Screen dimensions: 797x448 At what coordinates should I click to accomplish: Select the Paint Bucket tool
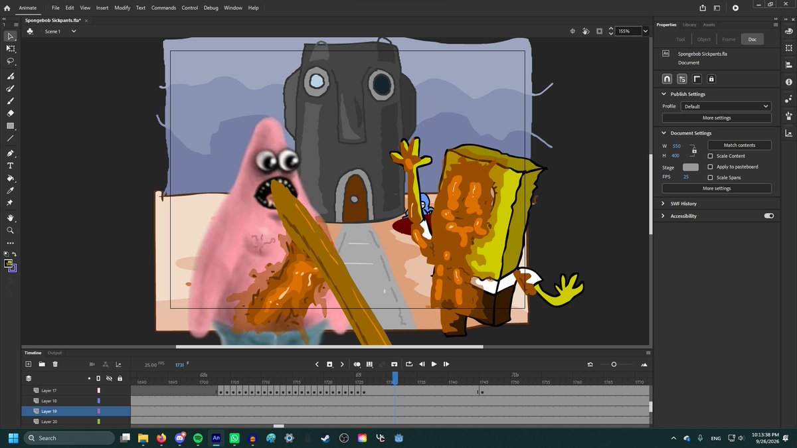pos(11,179)
